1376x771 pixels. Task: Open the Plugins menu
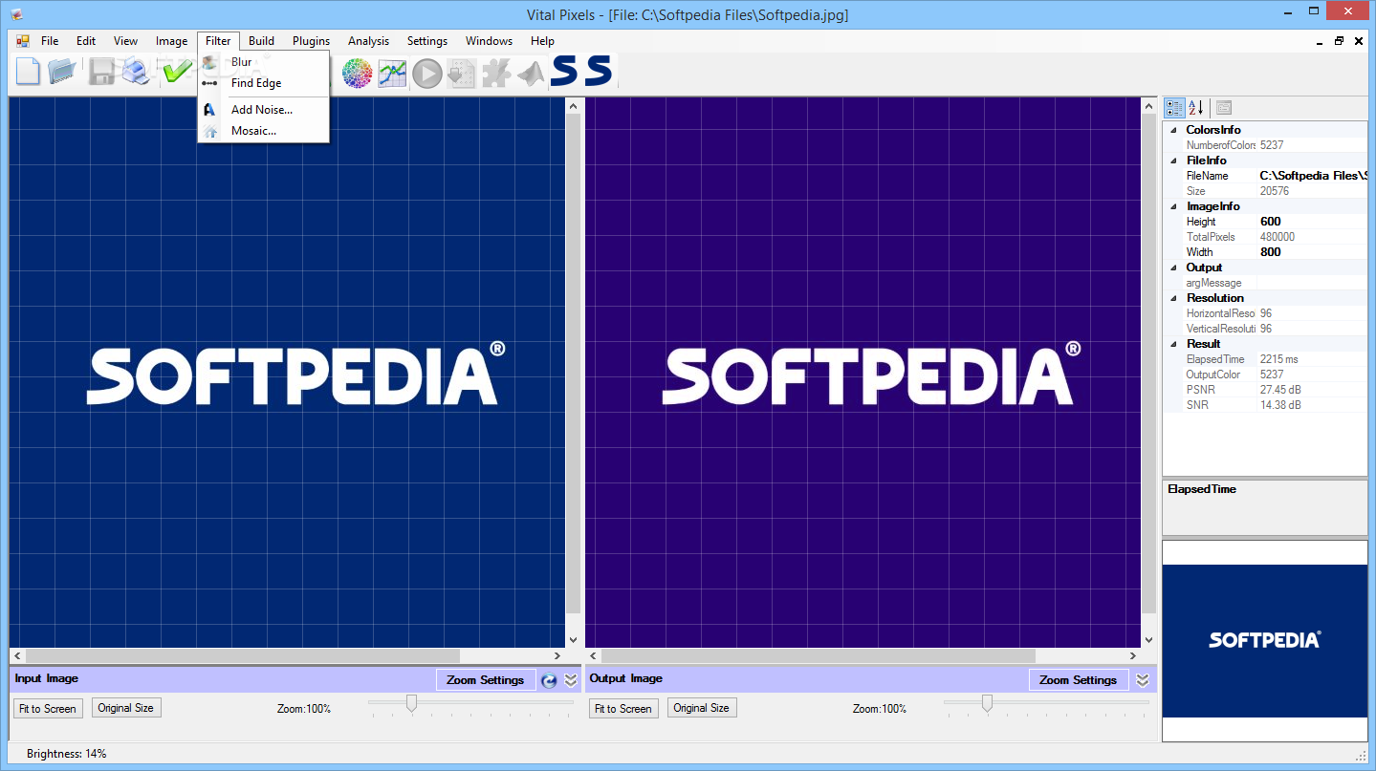tap(311, 41)
